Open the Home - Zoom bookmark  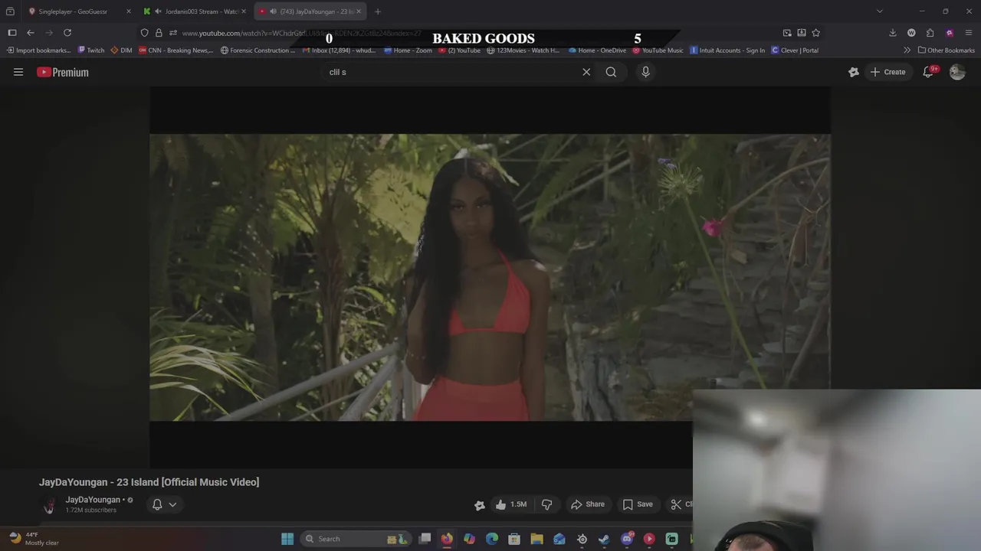(x=408, y=51)
